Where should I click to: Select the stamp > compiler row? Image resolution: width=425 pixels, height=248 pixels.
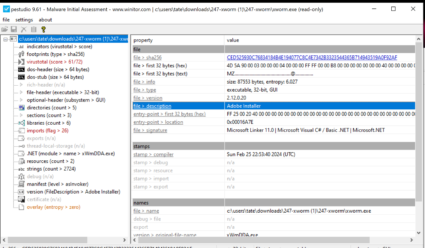click(x=153, y=154)
